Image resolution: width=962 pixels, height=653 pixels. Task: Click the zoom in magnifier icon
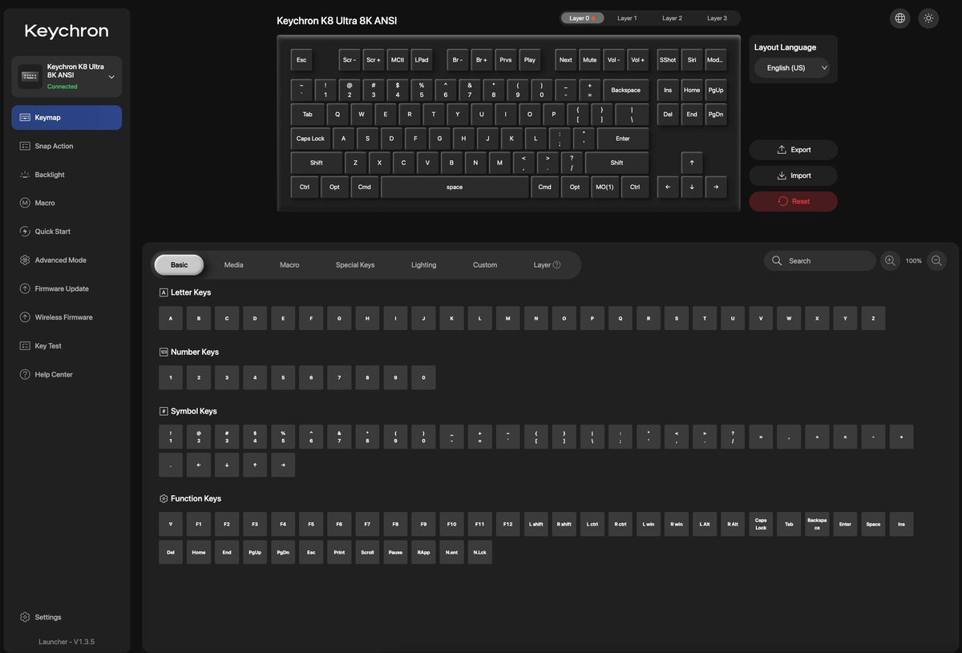pos(890,260)
